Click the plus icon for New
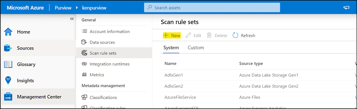The height and width of the screenshot is (109, 357). pyautogui.click(x=166, y=35)
